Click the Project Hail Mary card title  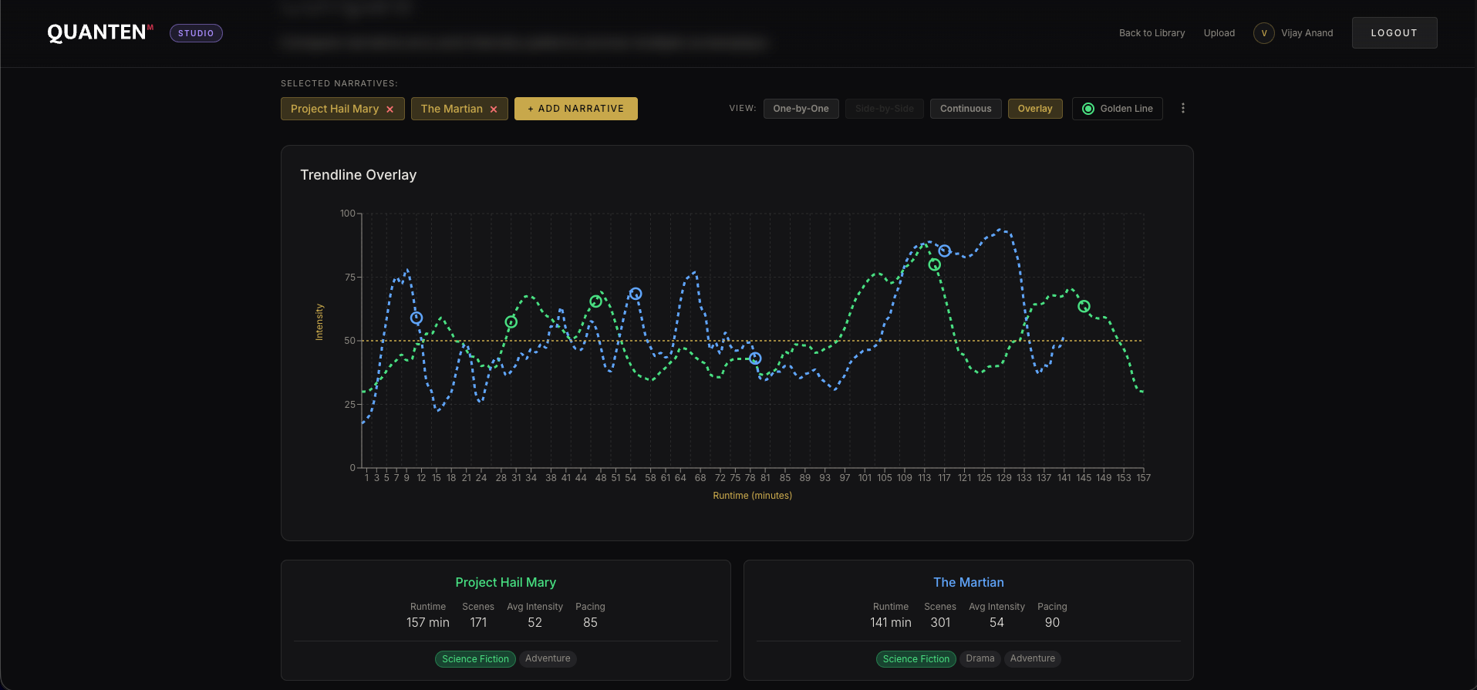pyautogui.click(x=505, y=582)
